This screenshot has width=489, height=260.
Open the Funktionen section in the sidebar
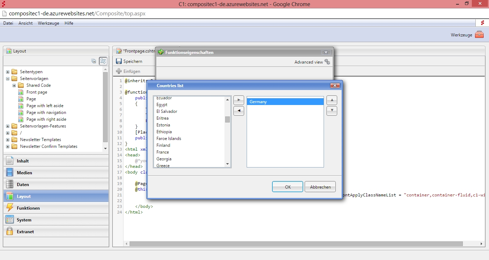point(28,208)
